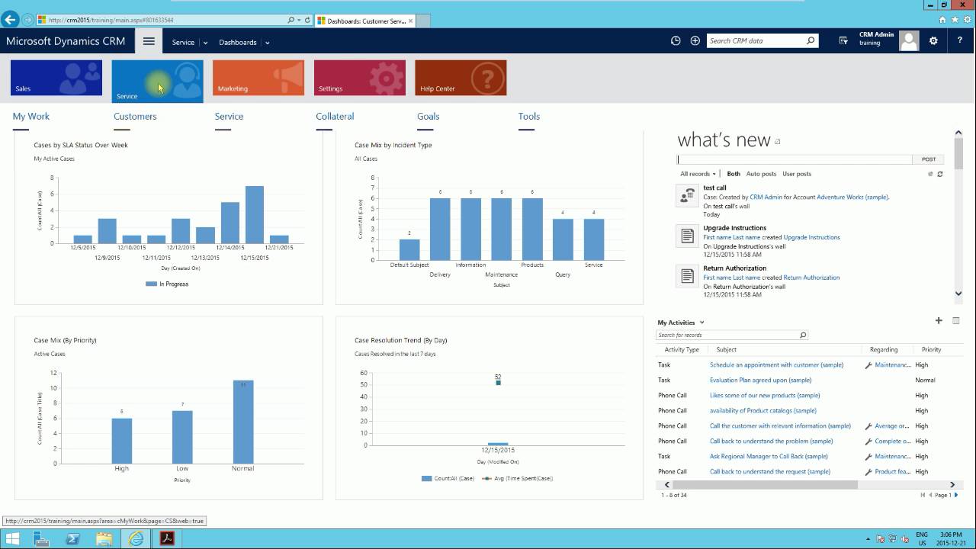Expand the Dashboards dropdown chevron
The width and height of the screenshot is (976, 549).
pyautogui.click(x=268, y=43)
